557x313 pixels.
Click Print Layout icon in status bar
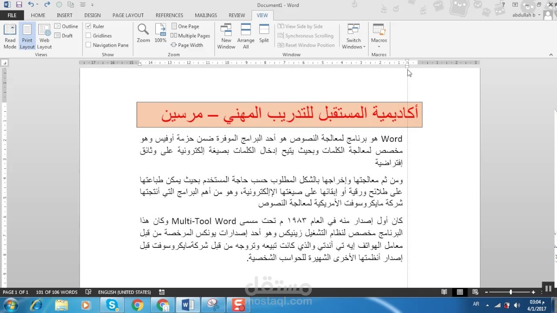click(460, 292)
